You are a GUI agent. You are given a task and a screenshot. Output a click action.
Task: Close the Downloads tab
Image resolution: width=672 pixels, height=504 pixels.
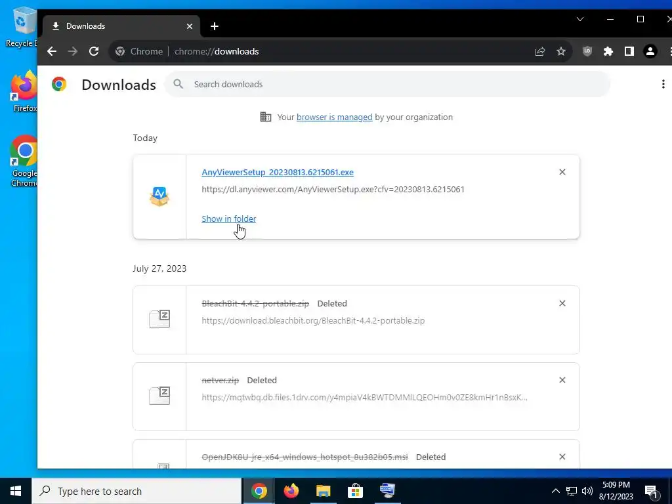[190, 26]
